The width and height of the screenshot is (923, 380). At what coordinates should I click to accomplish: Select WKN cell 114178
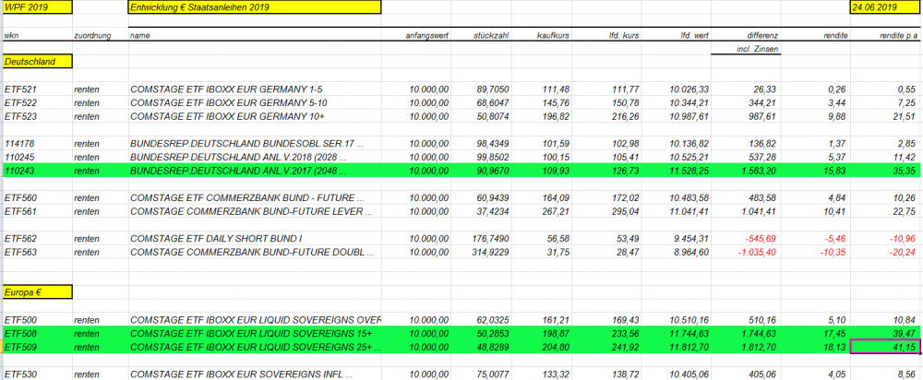pos(18,144)
